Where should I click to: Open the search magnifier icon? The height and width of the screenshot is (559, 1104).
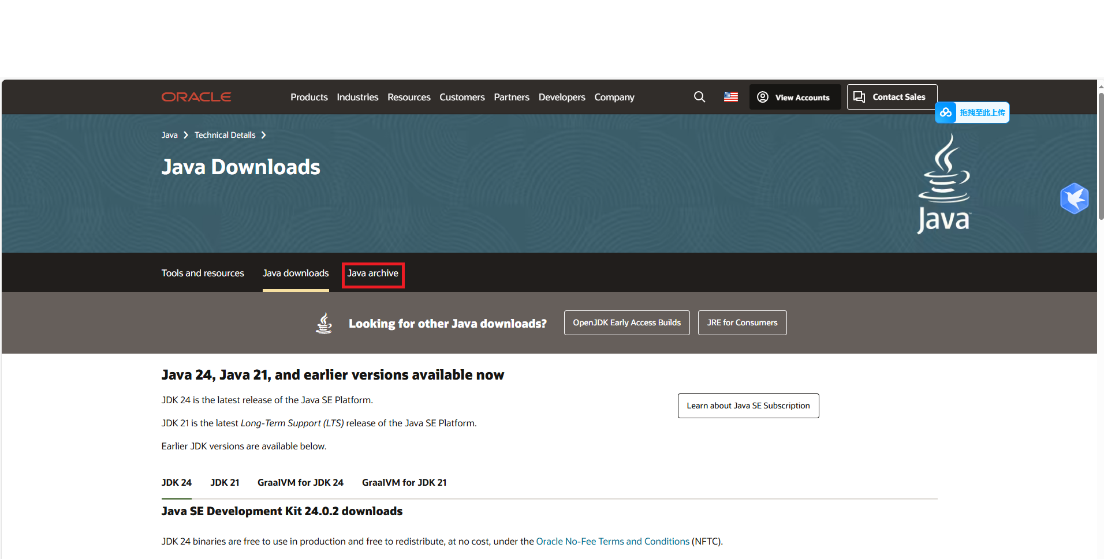pyautogui.click(x=699, y=97)
